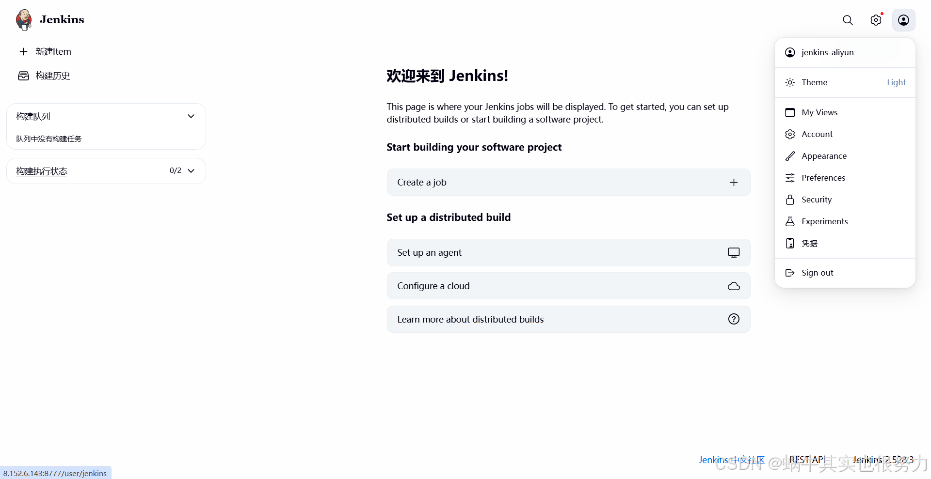The width and height of the screenshot is (931, 479).
Task: Click the Appearance brush icon
Action: pos(790,156)
